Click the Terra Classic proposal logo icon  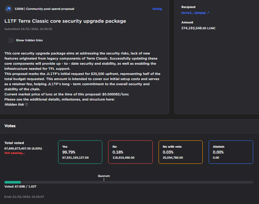(9, 9)
